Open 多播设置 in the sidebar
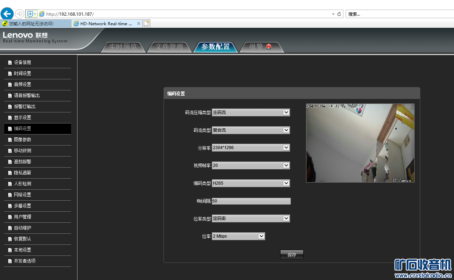Screen dimensions: 454x280 point(38,206)
